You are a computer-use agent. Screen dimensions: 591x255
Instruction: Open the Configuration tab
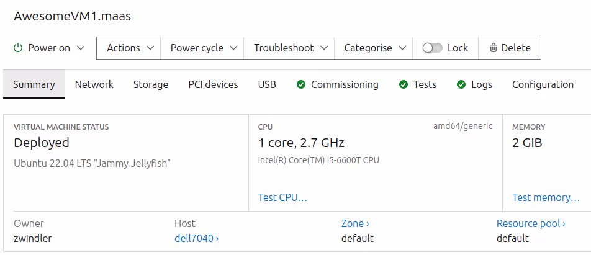point(543,84)
